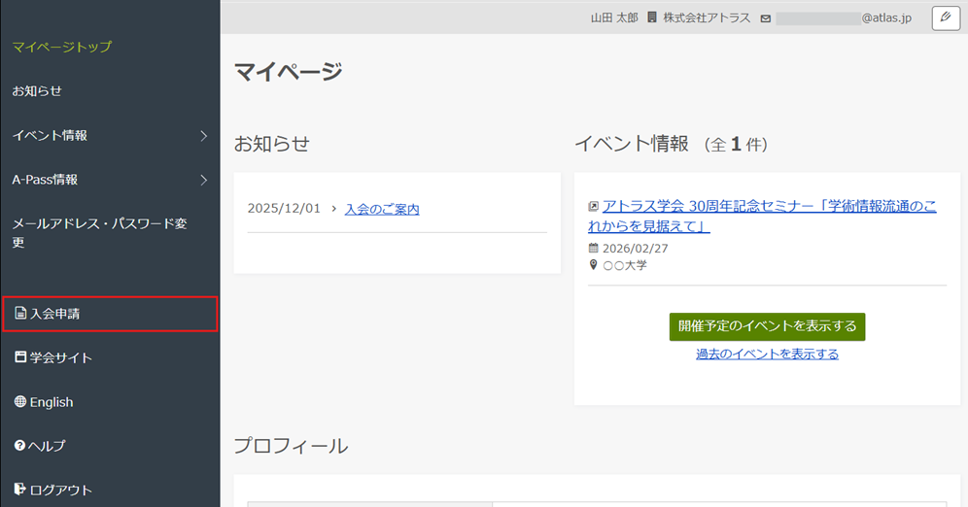Open マイページトップ in the sidebar
The height and width of the screenshot is (507, 968).
click(62, 47)
